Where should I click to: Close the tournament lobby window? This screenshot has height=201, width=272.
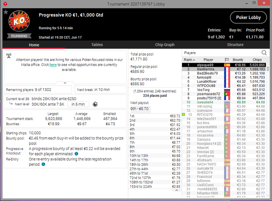(x=264, y=3)
